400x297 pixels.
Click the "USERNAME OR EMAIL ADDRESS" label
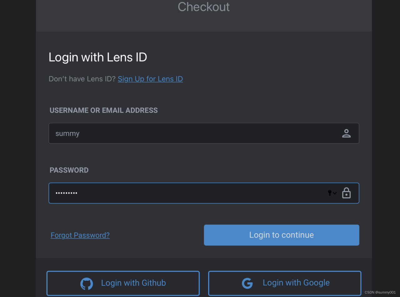[103, 110]
